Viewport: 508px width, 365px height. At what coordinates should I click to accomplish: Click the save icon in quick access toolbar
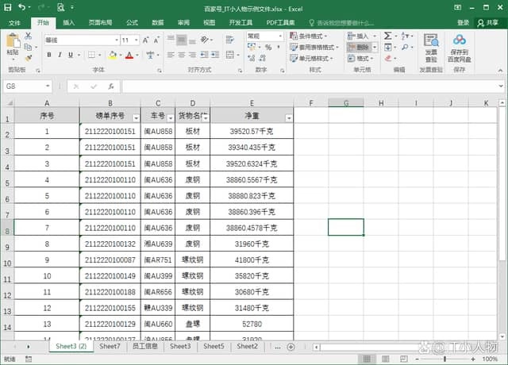pyautogui.click(x=8, y=7)
